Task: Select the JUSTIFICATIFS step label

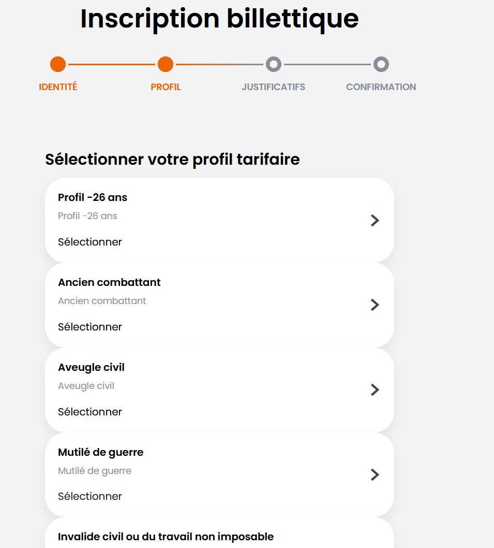Action: 273,87
